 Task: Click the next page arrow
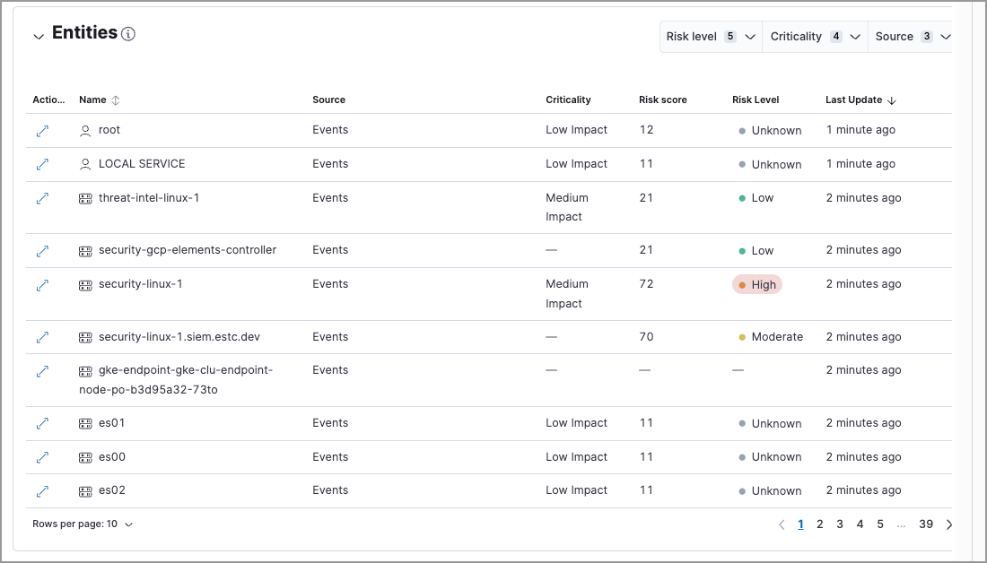click(948, 524)
